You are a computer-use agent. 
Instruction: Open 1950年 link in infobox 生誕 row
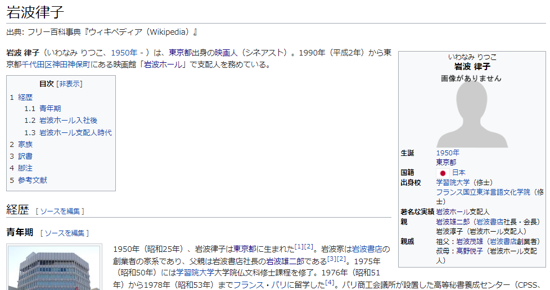448,153
